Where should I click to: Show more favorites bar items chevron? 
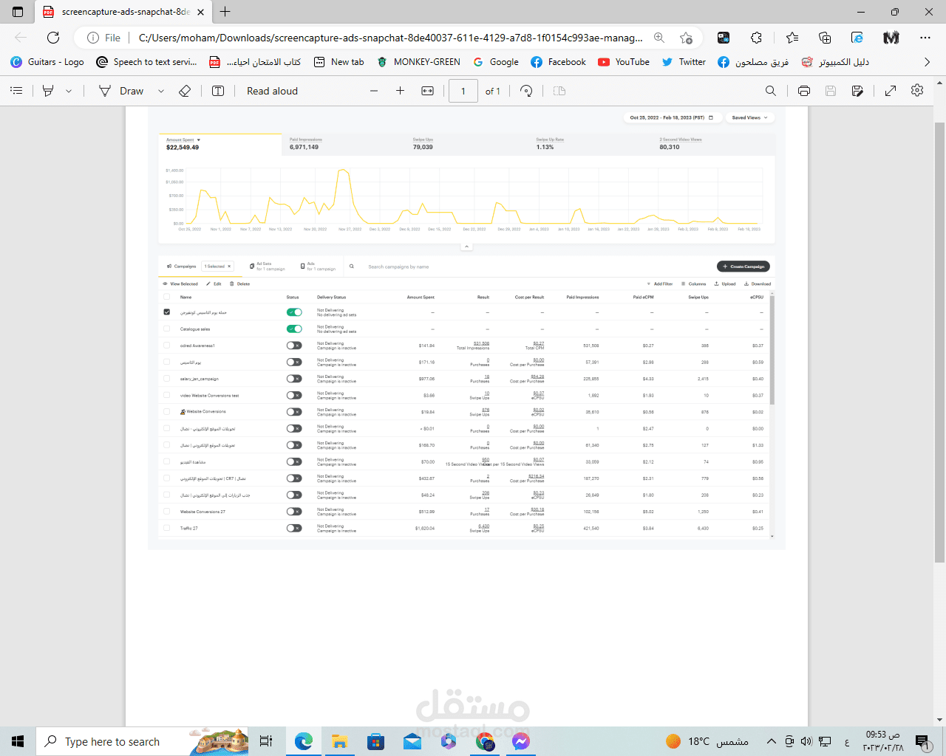coord(927,62)
